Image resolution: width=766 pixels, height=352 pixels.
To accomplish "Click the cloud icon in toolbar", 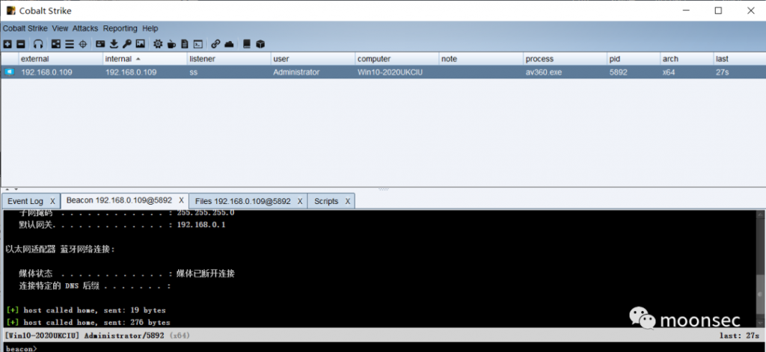I will pyautogui.click(x=229, y=44).
